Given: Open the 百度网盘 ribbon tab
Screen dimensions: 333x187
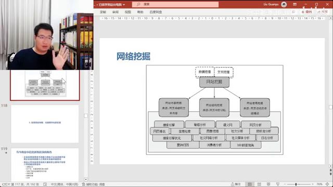Looking at the screenshot, I should [x=156, y=12].
